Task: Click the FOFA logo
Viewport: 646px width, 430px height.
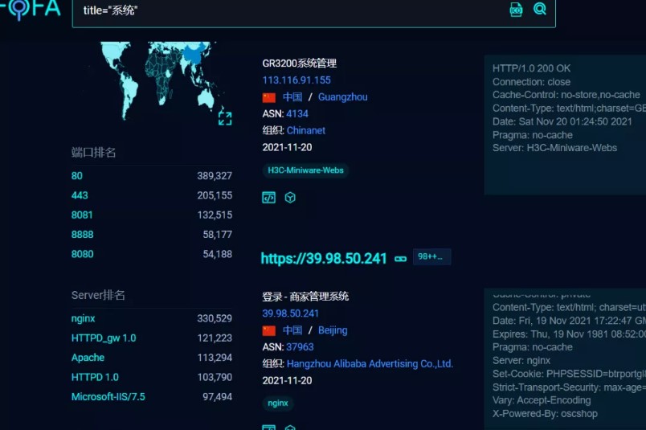Action: point(30,9)
